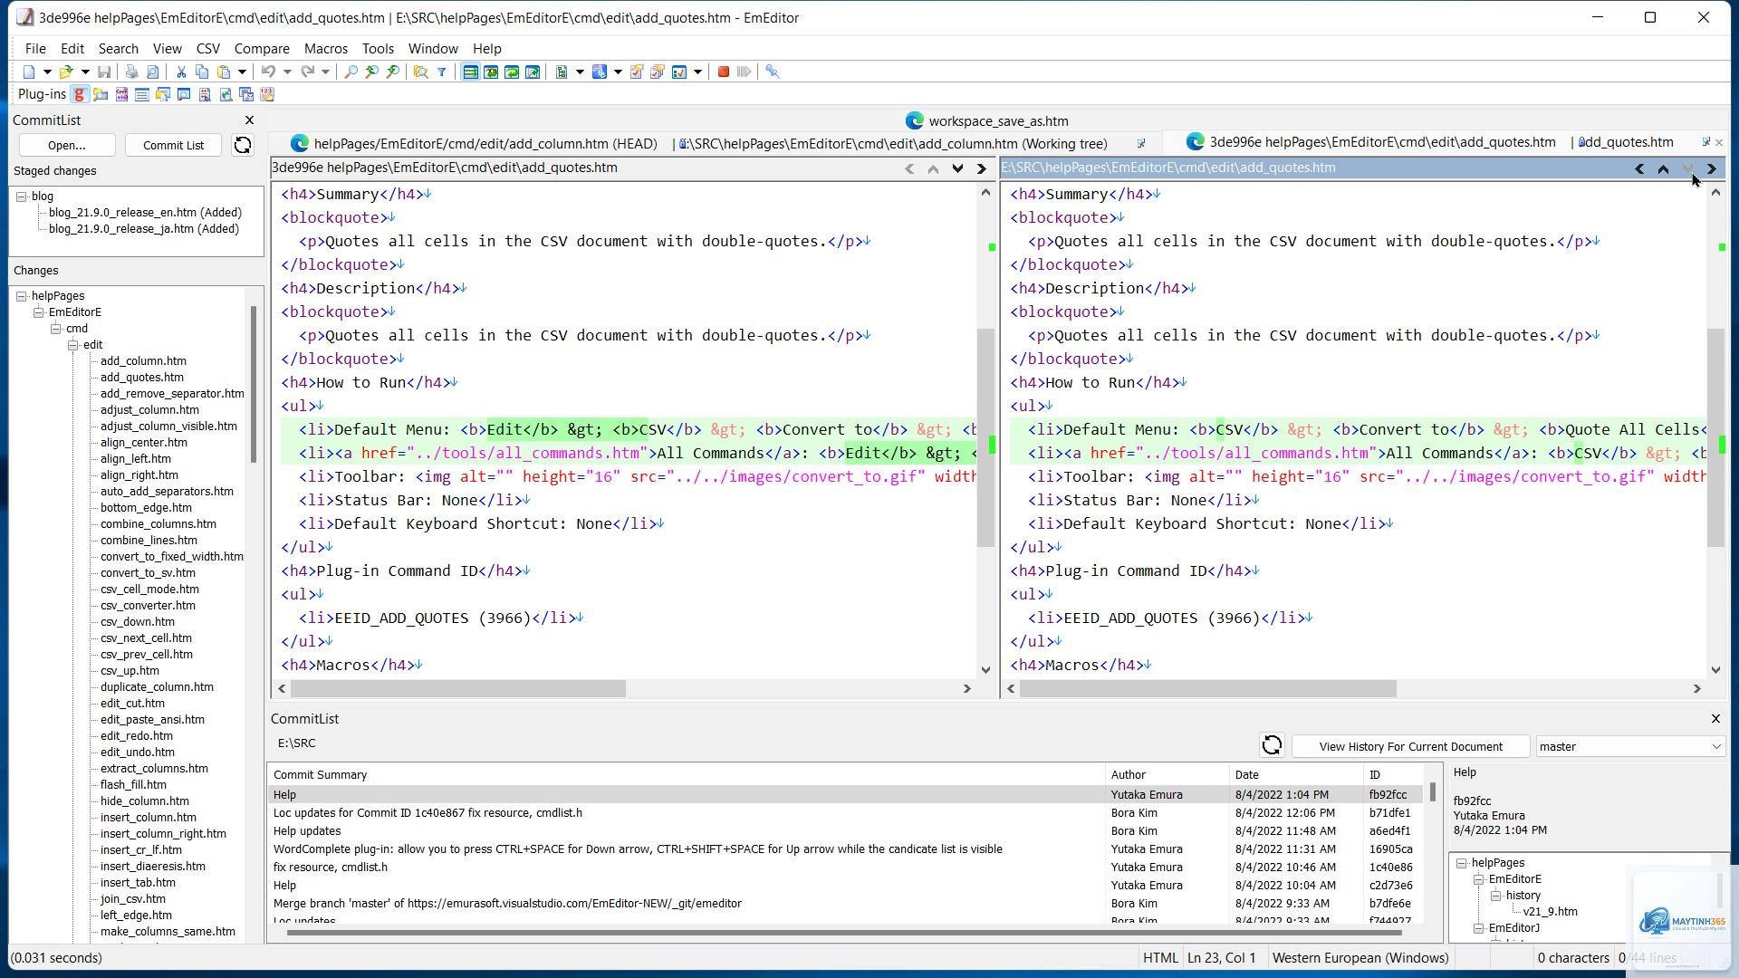Image resolution: width=1739 pixels, height=978 pixels.
Task: Click the CommitList refresh icon in sidebar
Action: [x=243, y=145]
